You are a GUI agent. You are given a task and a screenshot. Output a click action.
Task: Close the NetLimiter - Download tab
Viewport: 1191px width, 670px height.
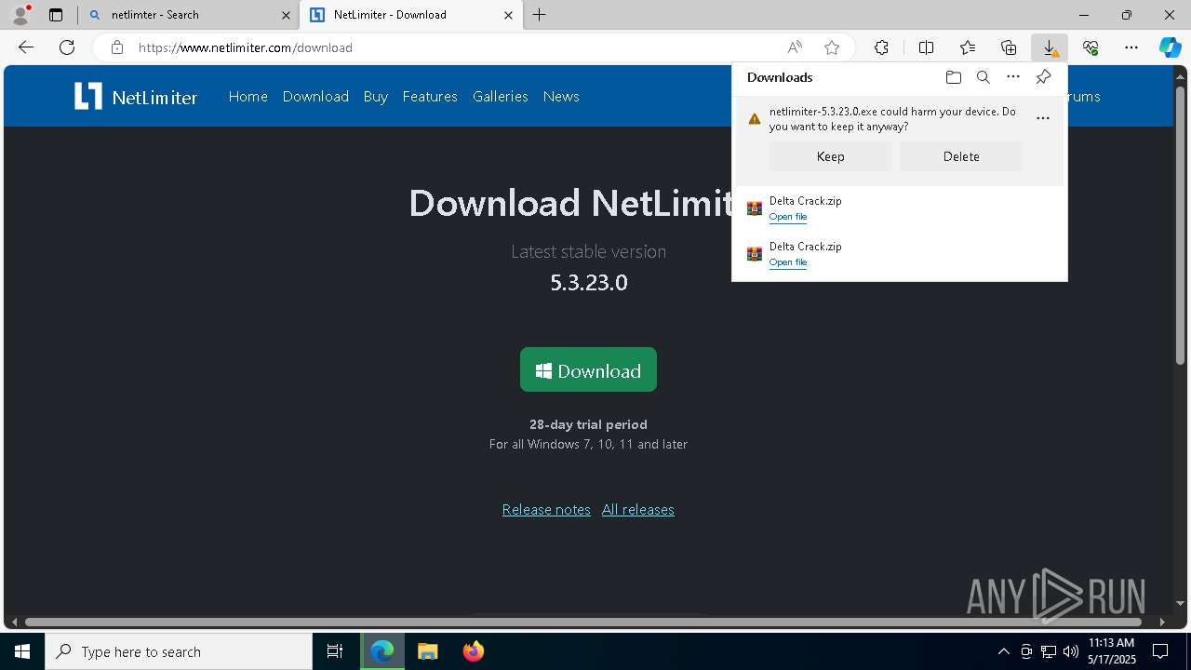pos(509,15)
